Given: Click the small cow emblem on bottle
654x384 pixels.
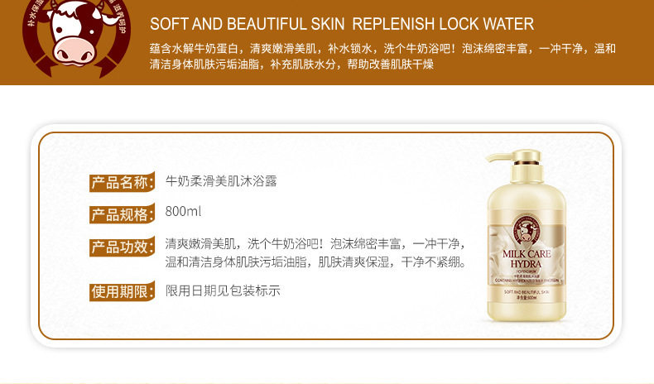Looking at the screenshot, I should (x=526, y=231).
